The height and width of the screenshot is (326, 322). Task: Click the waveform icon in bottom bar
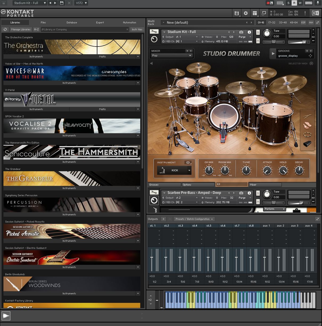[6, 316]
